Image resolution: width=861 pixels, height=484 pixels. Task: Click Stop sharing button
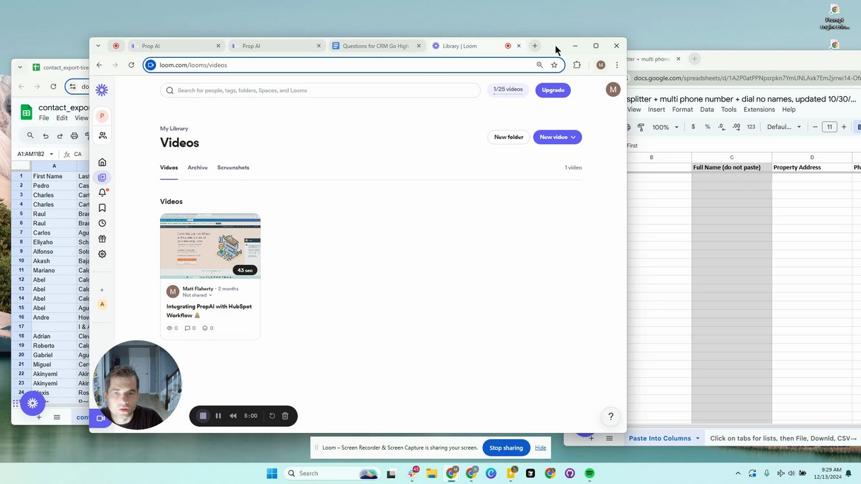click(x=506, y=448)
